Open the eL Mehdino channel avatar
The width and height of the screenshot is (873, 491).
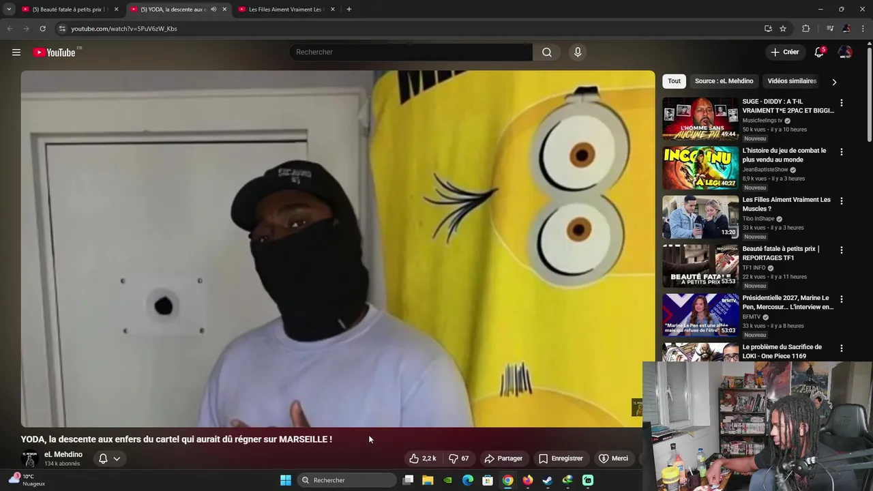pyautogui.click(x=30, y=459)
